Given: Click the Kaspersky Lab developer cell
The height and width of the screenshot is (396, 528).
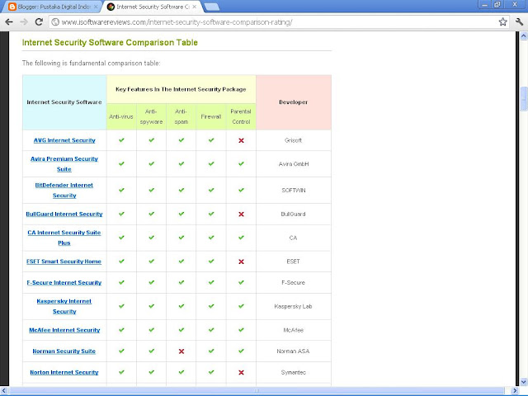Looking at the screenshot, I should [294, 306].
